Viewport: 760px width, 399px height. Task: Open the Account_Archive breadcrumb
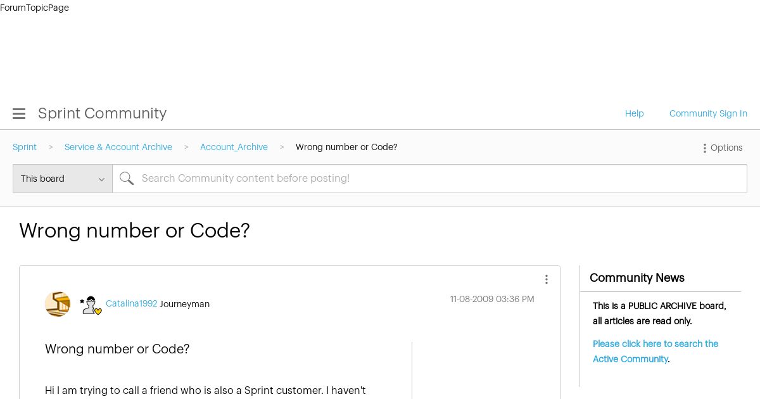(x=234, y=147)
